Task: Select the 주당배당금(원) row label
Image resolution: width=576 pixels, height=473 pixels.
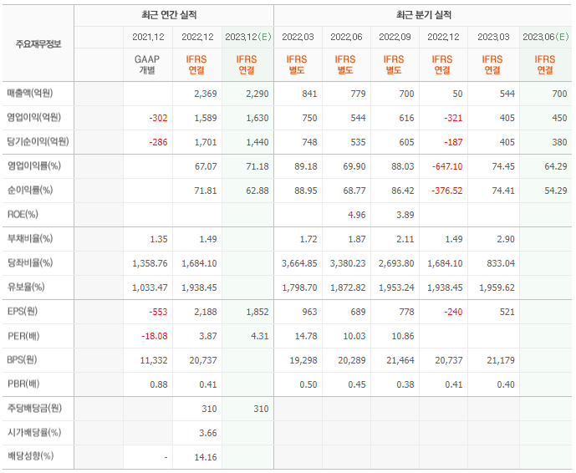Action: click(x=34, y=409)
